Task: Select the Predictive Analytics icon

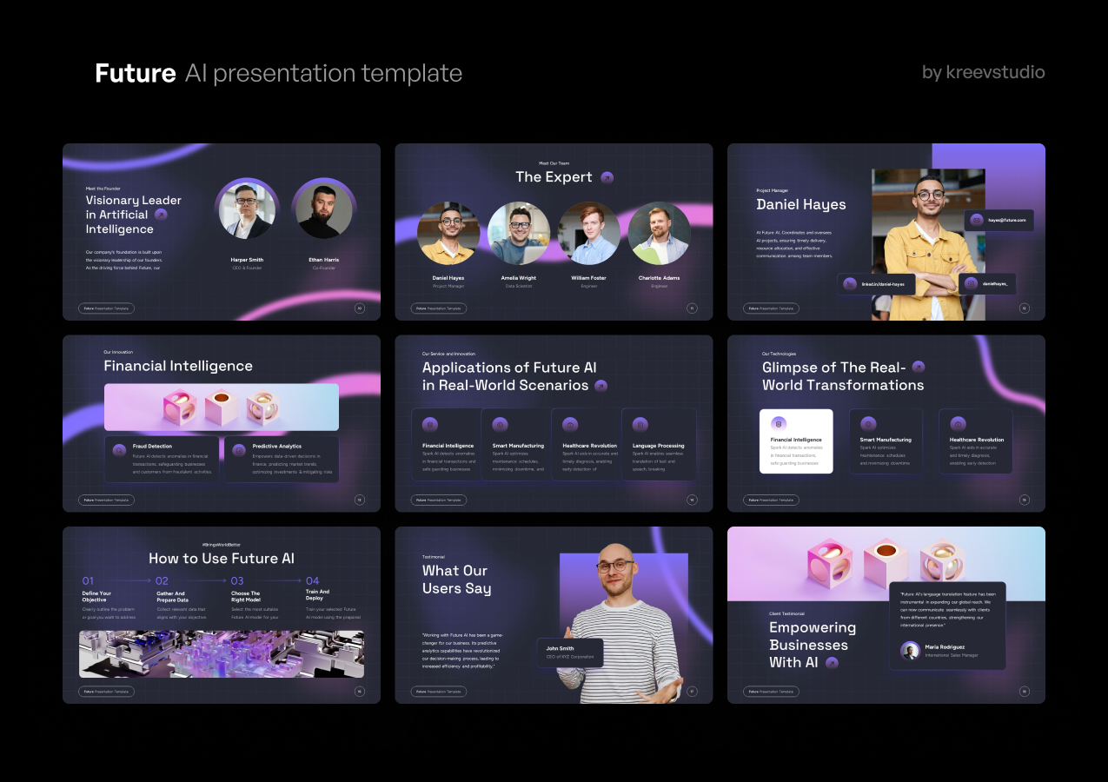Action: click(239, 452)
